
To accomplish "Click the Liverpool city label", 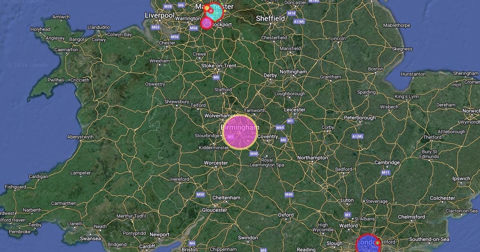I will [x=160, y=15].
